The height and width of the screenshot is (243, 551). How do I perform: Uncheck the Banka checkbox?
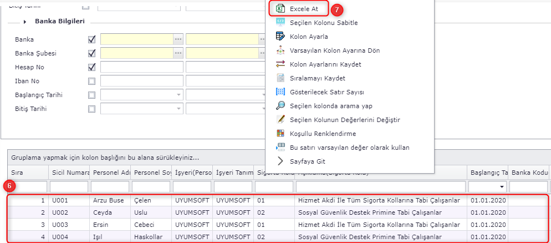point(92,39)
